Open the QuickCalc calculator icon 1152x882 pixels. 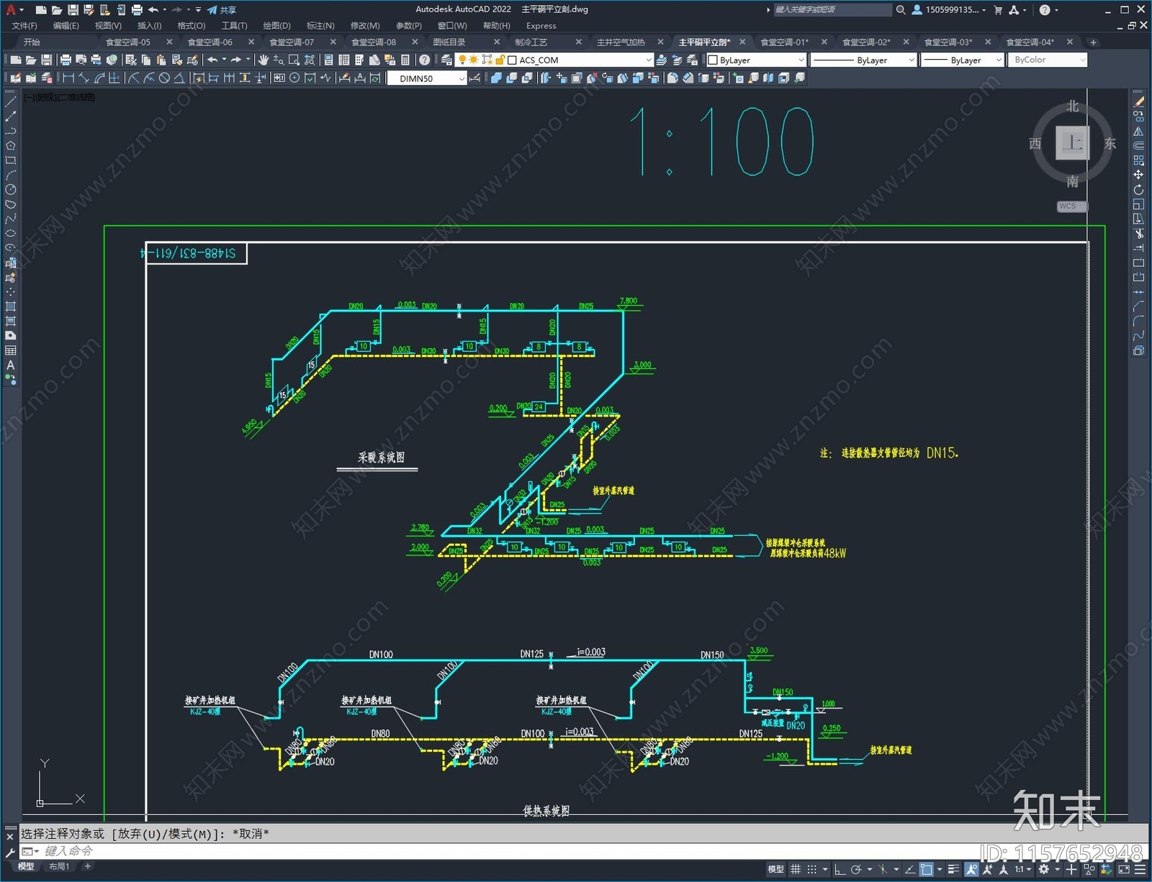405,60
